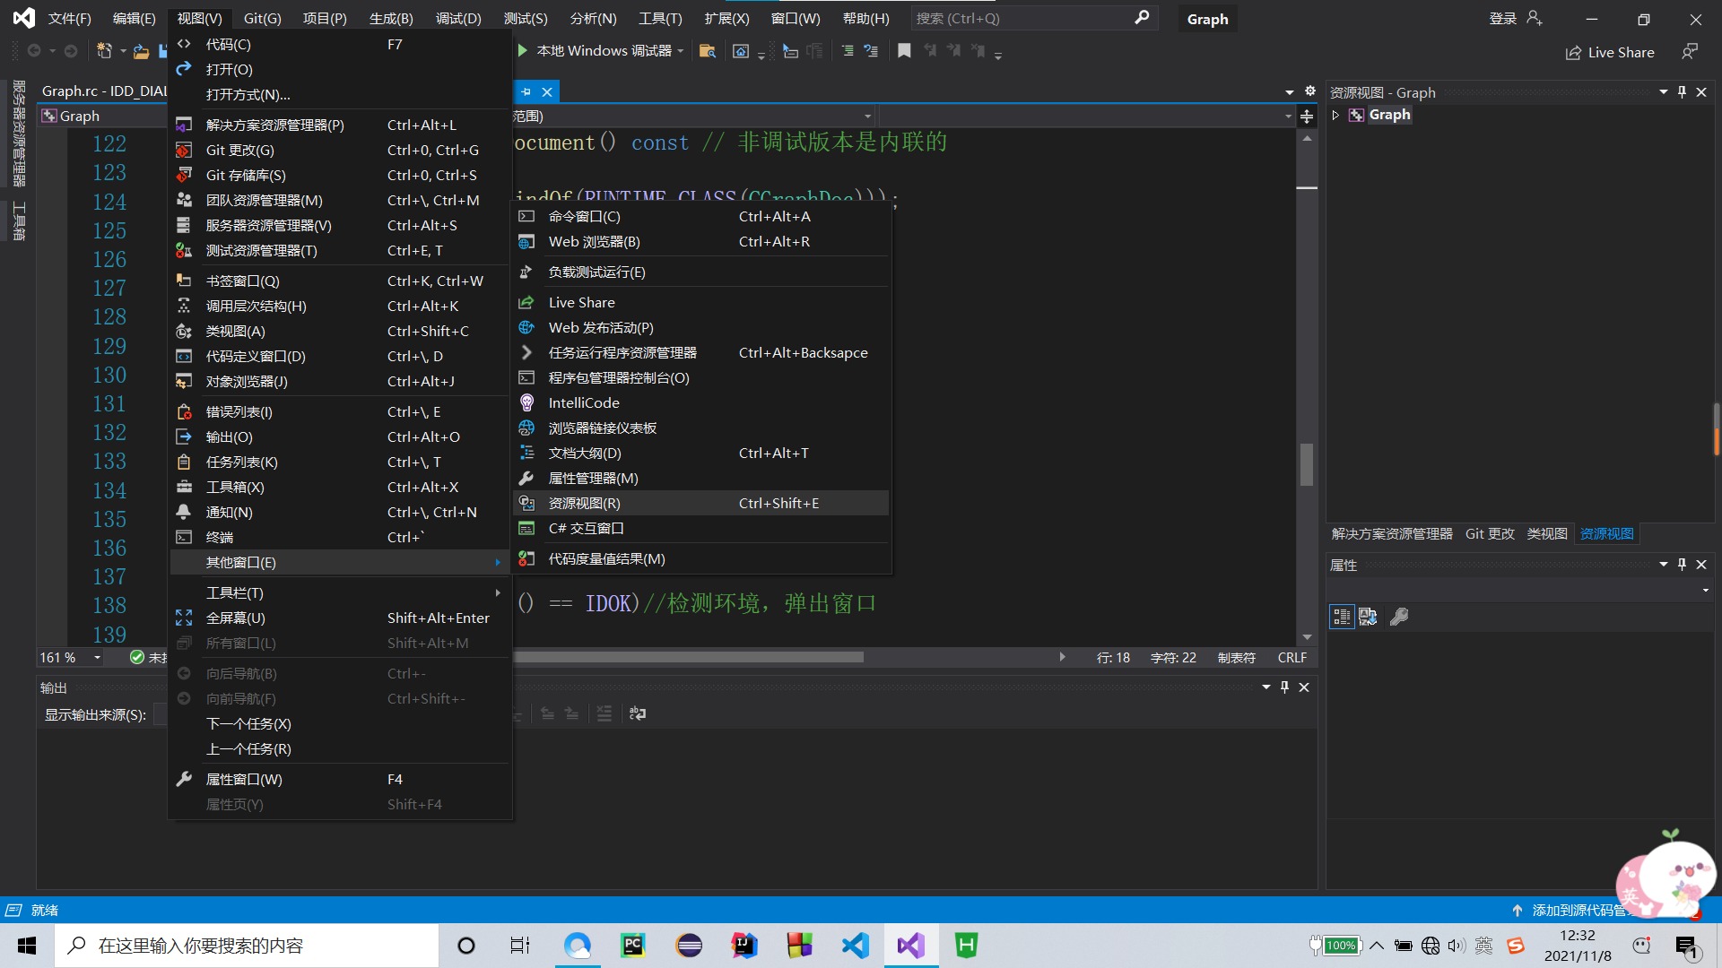Viewport: 1722px width, 968px height.
Task: Click the property pages wrench icon
Action: click(1398, 617)
